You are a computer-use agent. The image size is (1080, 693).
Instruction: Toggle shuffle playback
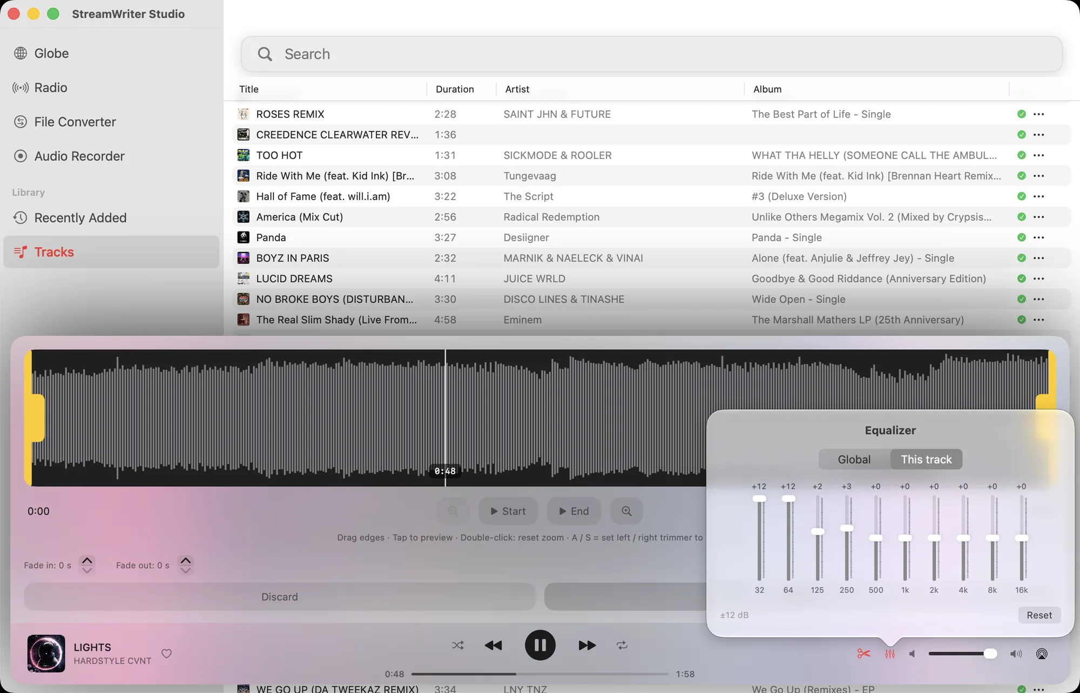coord(457,646)
